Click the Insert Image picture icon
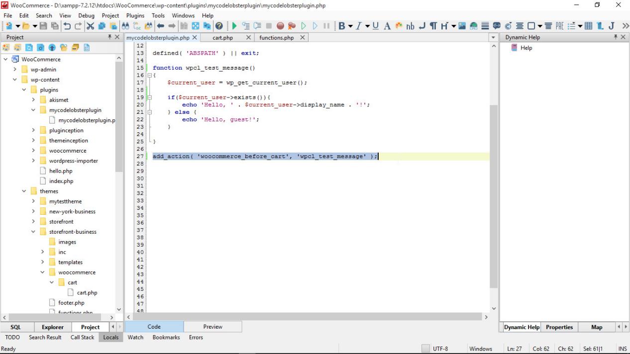630x354 pixels. tap(462, 26)
